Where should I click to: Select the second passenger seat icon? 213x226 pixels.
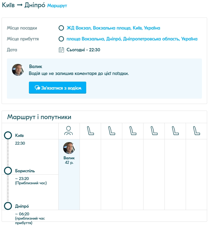tap(111, 131)
